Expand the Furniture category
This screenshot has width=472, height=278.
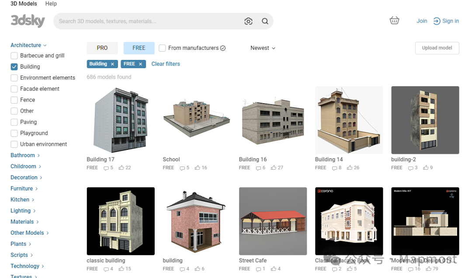coord(24,188)
